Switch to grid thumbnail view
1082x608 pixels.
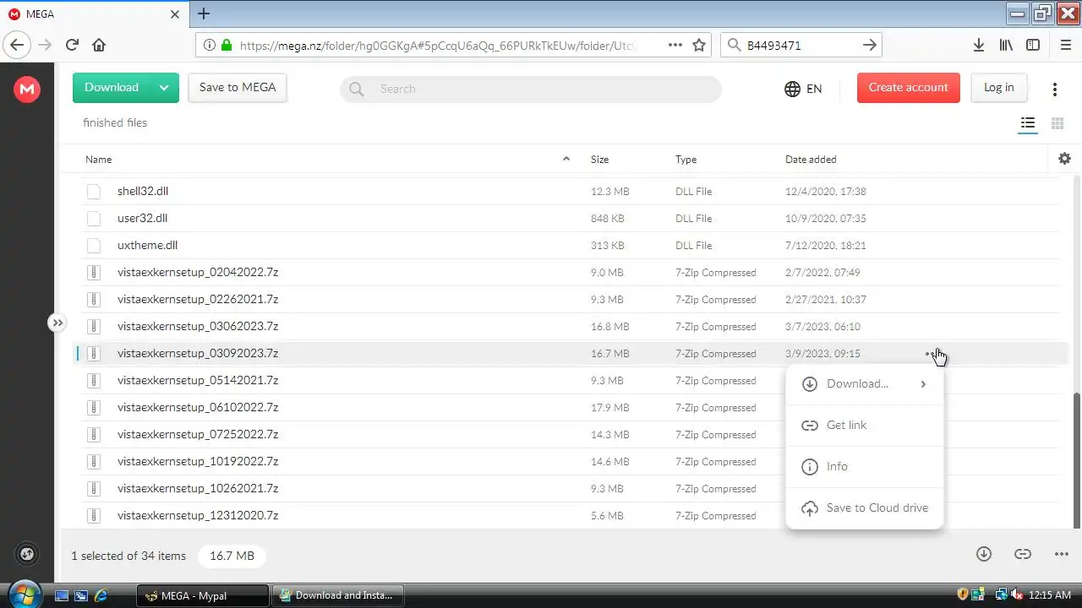pos(1057,123)
